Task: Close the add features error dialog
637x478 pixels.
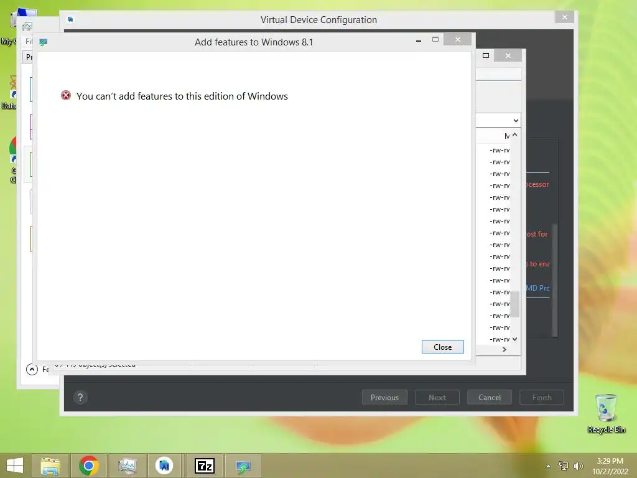Action: [x=442, y=347]
